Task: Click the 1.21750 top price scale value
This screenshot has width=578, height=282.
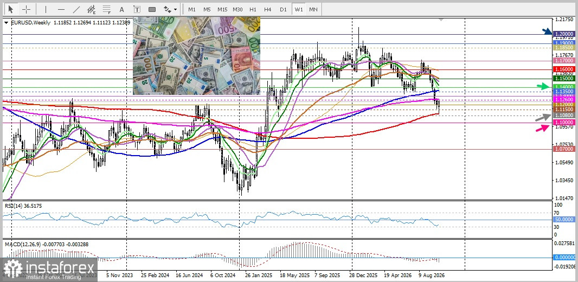Action: [x=564, y=20]
